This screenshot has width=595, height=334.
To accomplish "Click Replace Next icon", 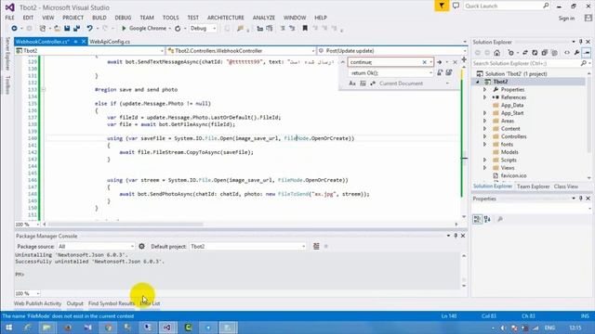I will click(440, 72).
